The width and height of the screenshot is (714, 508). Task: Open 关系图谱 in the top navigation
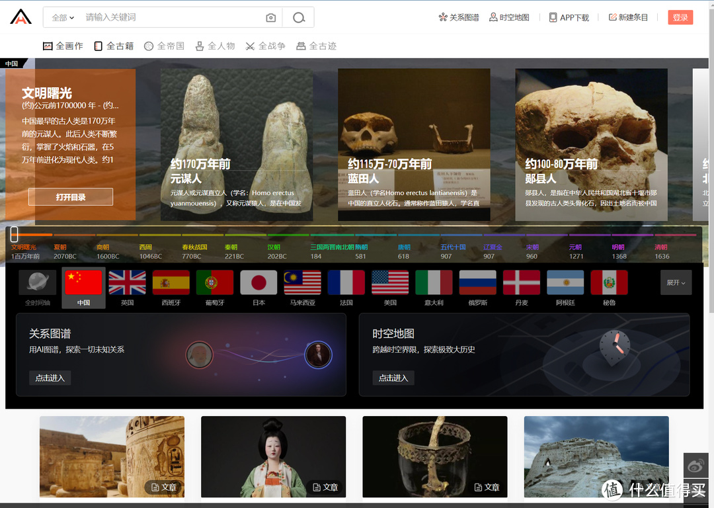point(459,17)
